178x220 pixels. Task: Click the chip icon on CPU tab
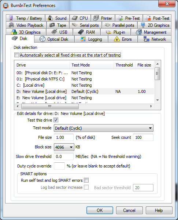coord(75,18)
